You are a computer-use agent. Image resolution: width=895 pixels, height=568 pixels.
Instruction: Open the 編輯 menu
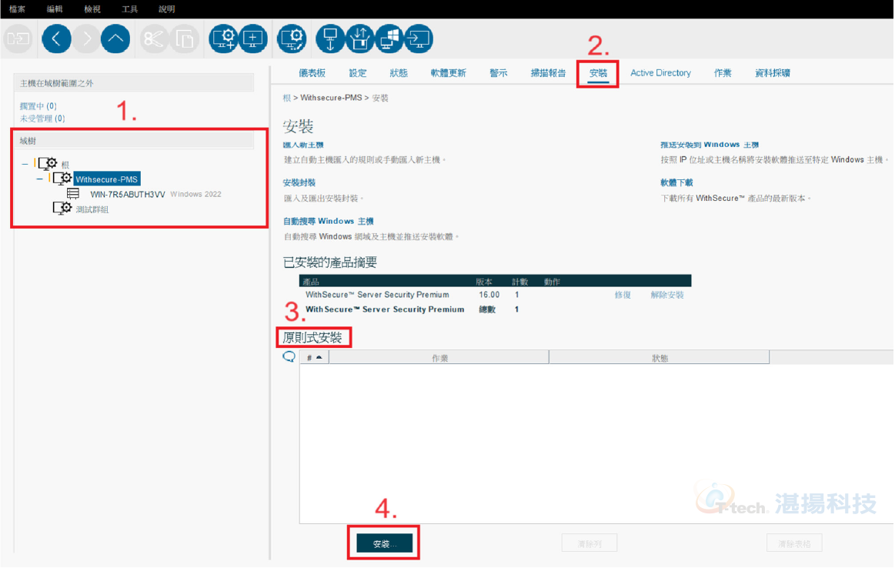click(x=55, y=8)
